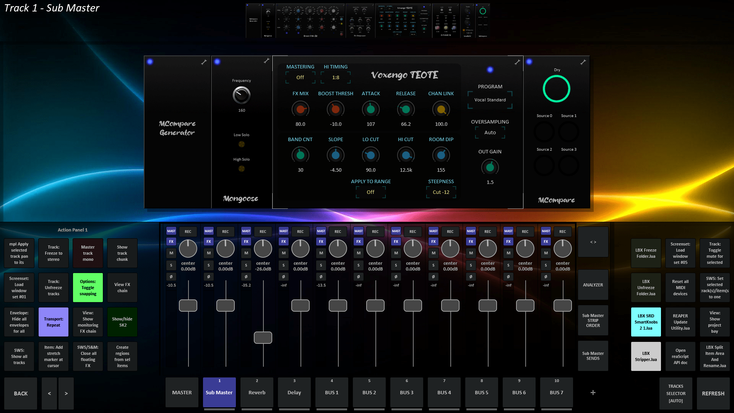Viewport: 734px width, 413px height.
Task: Switch to the BUS 7 tab
Action: tap(557, 393)
